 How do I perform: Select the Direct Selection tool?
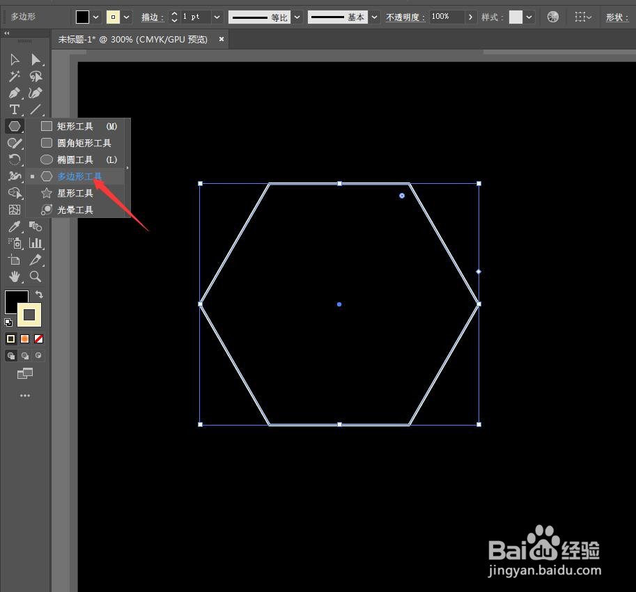[36, 60]
